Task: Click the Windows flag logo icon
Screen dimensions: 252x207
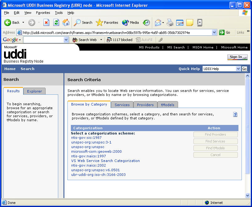Action: (x=245, y=13)
